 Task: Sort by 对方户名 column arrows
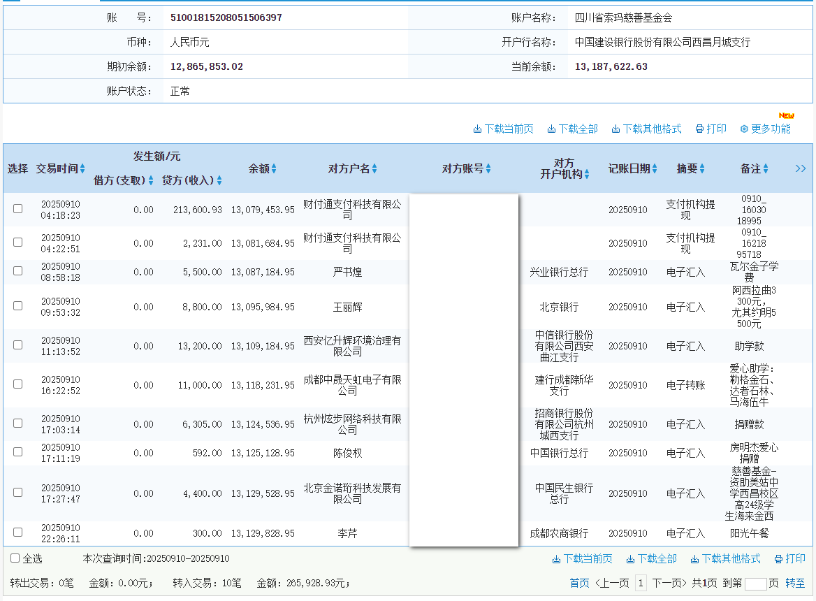tap(374, 168)
